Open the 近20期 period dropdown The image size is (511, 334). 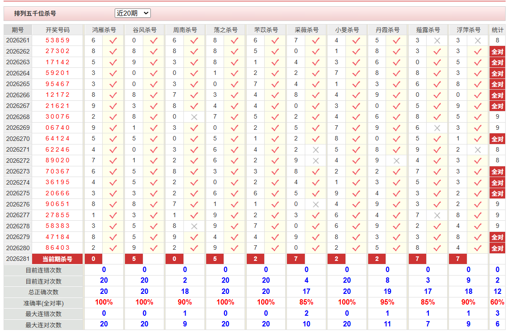point(133,13)
